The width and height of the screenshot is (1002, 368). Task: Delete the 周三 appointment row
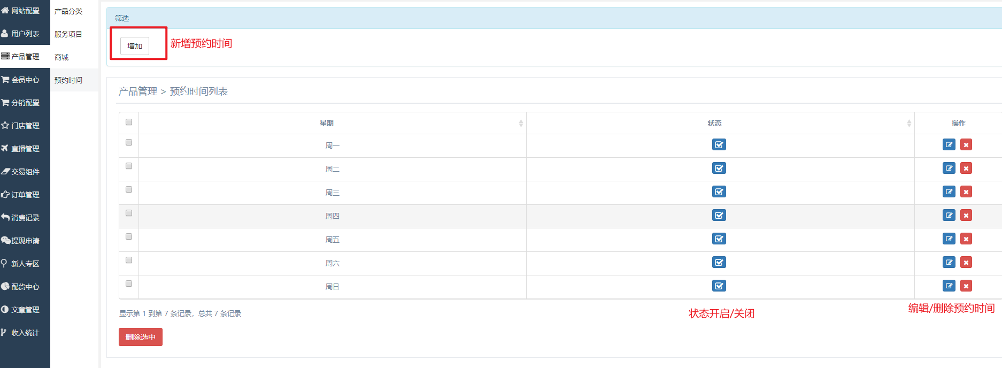pyautogui.click(x=966, y=191)
